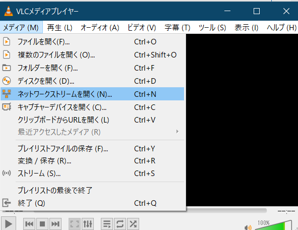This screenshot has width=298, height=230.
Task: Set volume on the green volume slider
Action: click(x=274, y=226)
